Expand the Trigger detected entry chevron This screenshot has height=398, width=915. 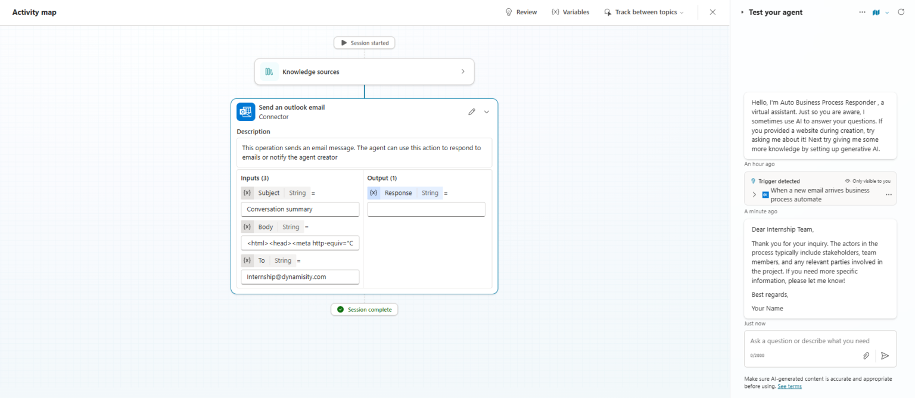click(x=754, y=194)
